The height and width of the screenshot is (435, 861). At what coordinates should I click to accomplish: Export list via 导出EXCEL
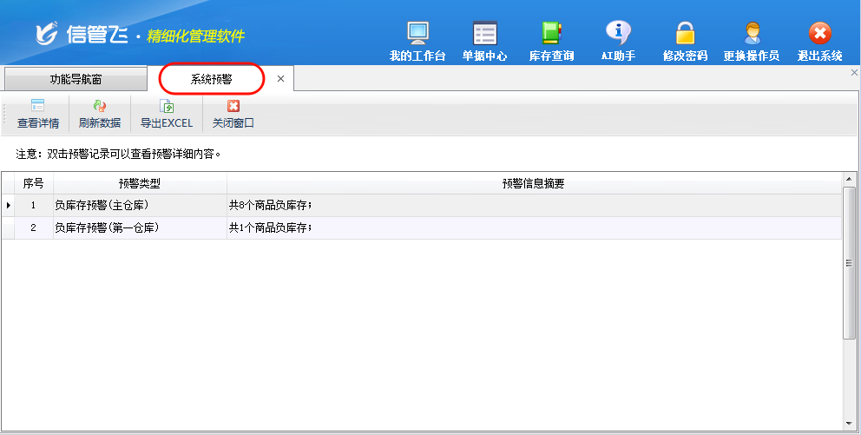point(167,114)
